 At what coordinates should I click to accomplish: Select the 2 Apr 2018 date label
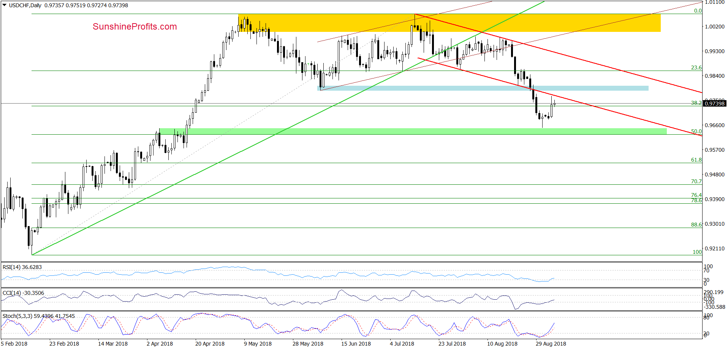pos(160,344)
